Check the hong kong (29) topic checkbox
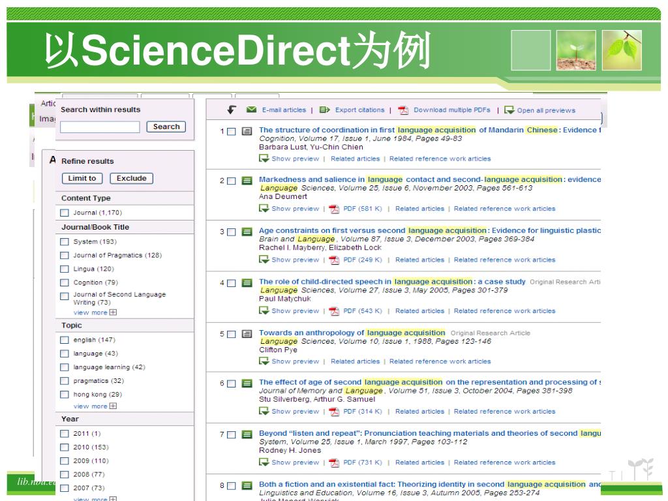The height and width of the screenshot is (501, 668). coord(65,395)
